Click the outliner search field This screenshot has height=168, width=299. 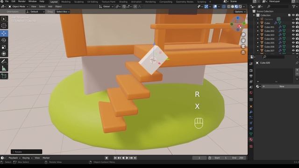pyautogui.click(x=278, y=7)
